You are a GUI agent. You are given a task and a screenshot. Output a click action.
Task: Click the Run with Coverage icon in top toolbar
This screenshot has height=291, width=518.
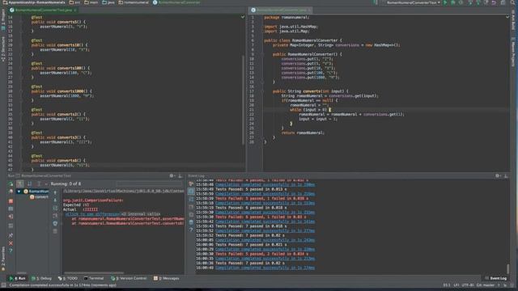(461, 2)
